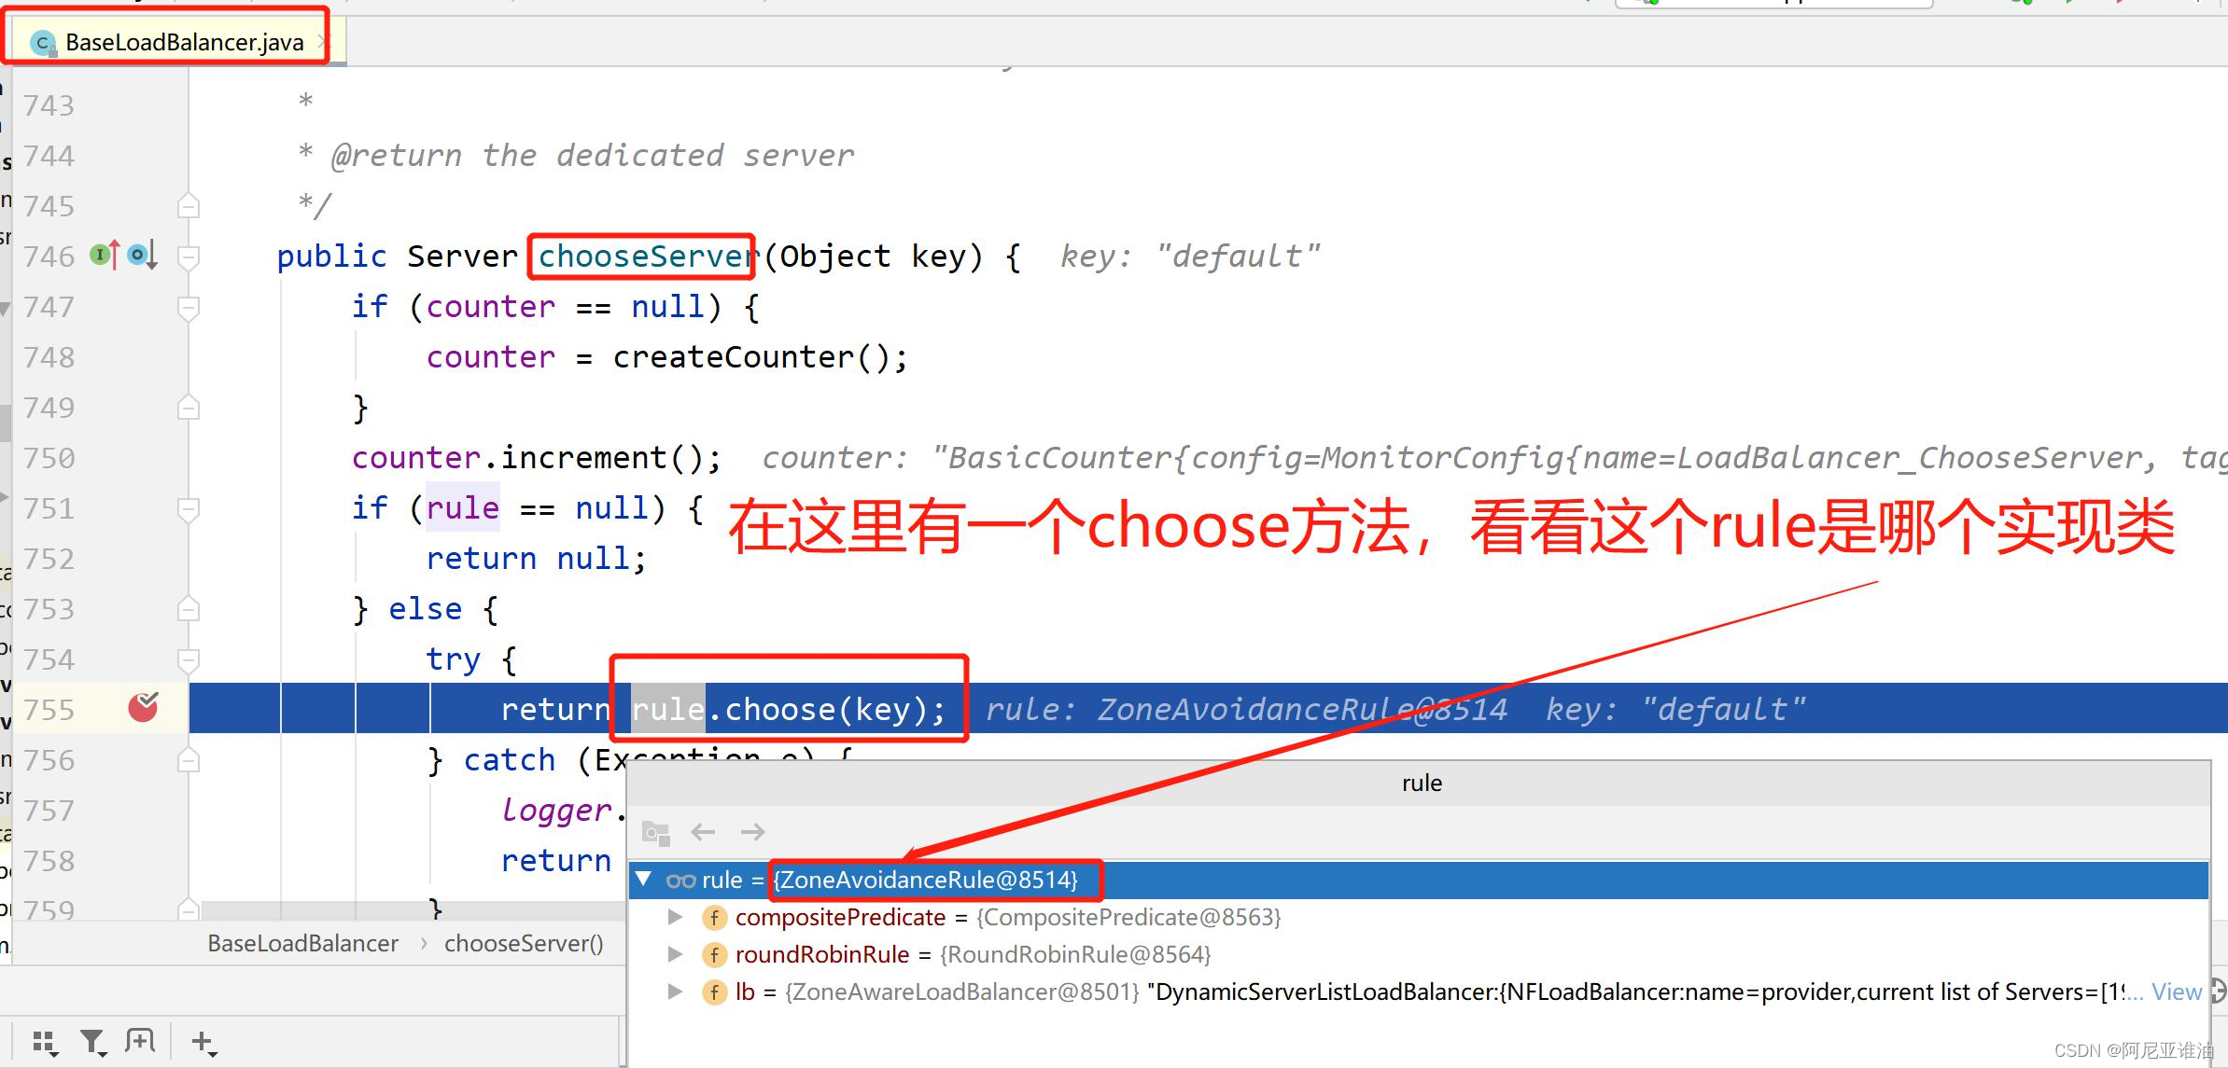Click the set-as-root icon in rule popup
The height and width of the screenshot is (1068, 2228).
tap(655, 832)
